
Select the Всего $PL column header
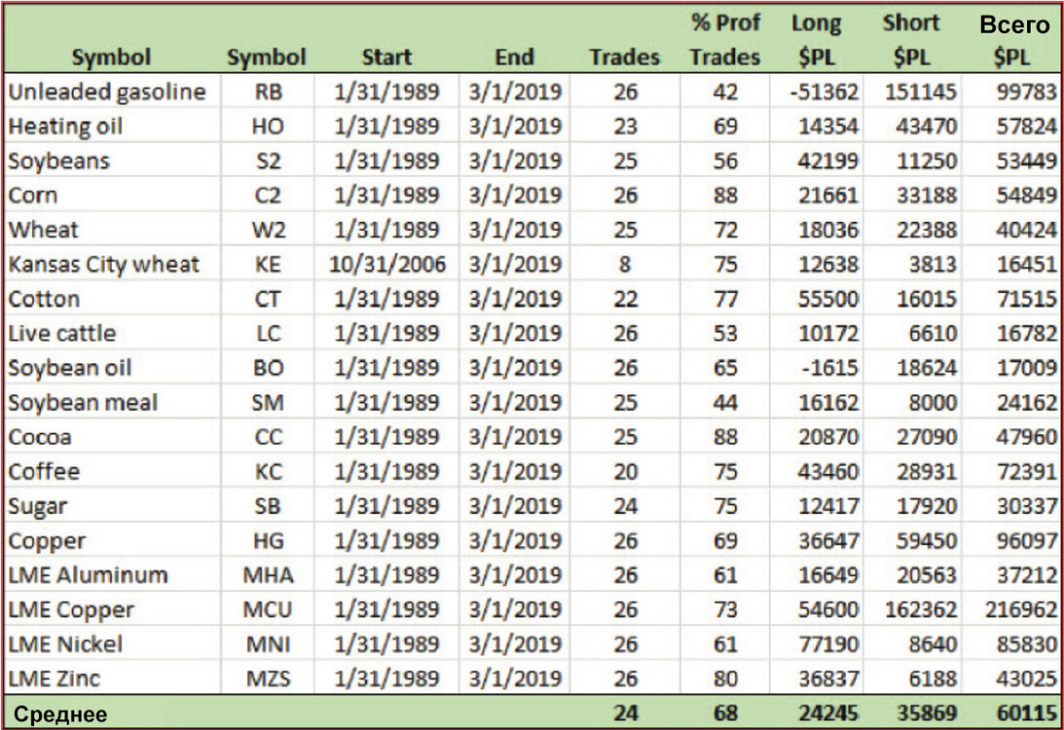[x=1014, y=40]
